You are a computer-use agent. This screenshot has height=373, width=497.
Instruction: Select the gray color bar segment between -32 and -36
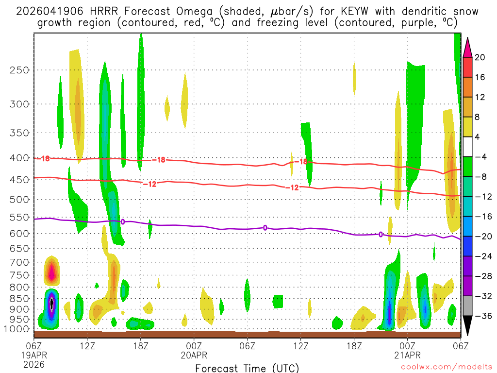[467, 306]
